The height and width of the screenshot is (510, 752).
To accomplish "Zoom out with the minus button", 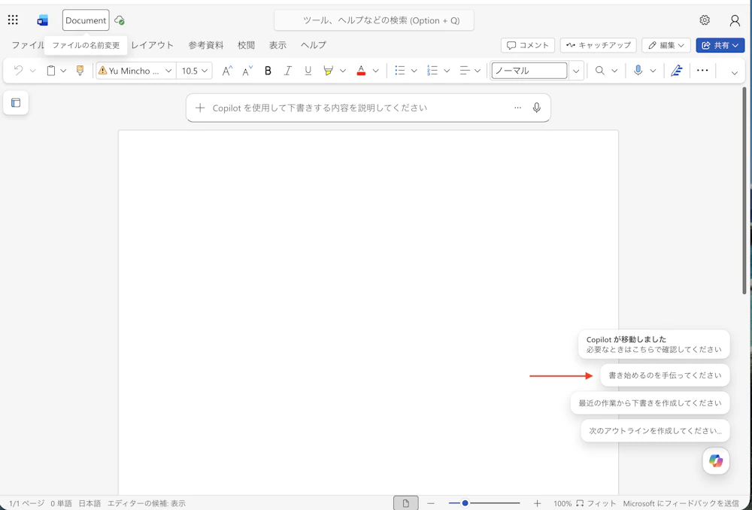I will pos(431,503).
